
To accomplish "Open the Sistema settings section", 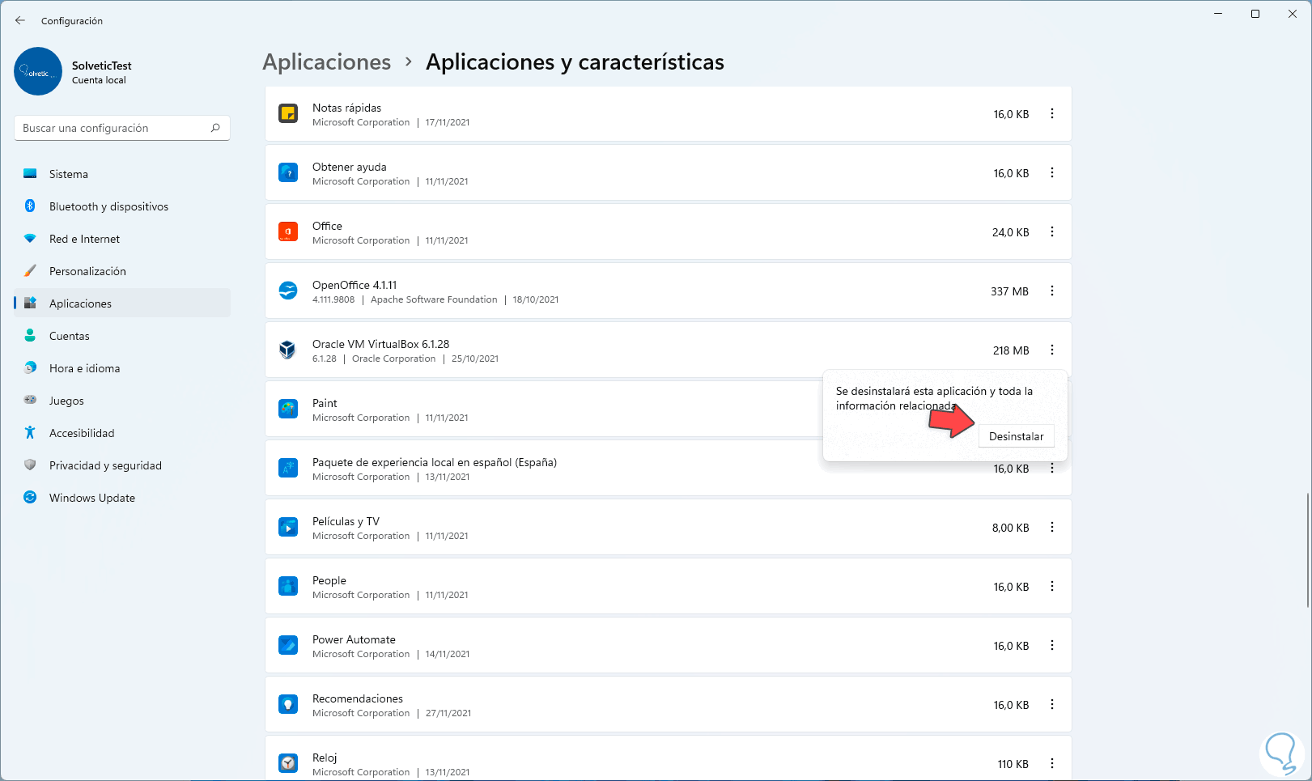I will (122, 174).
